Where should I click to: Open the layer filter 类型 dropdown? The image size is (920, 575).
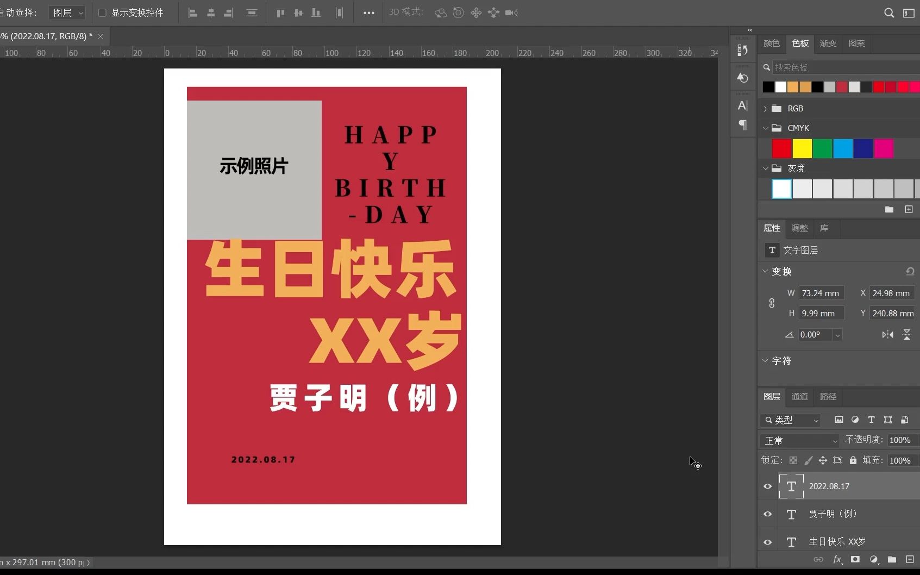(x=791, y=420)
